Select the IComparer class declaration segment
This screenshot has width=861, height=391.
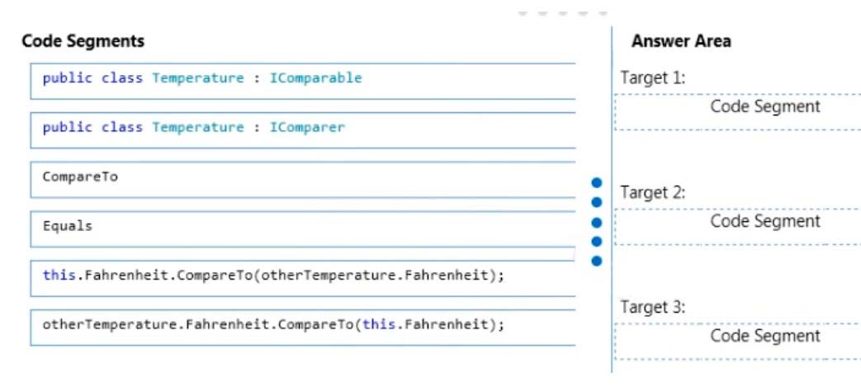point(303,130)
